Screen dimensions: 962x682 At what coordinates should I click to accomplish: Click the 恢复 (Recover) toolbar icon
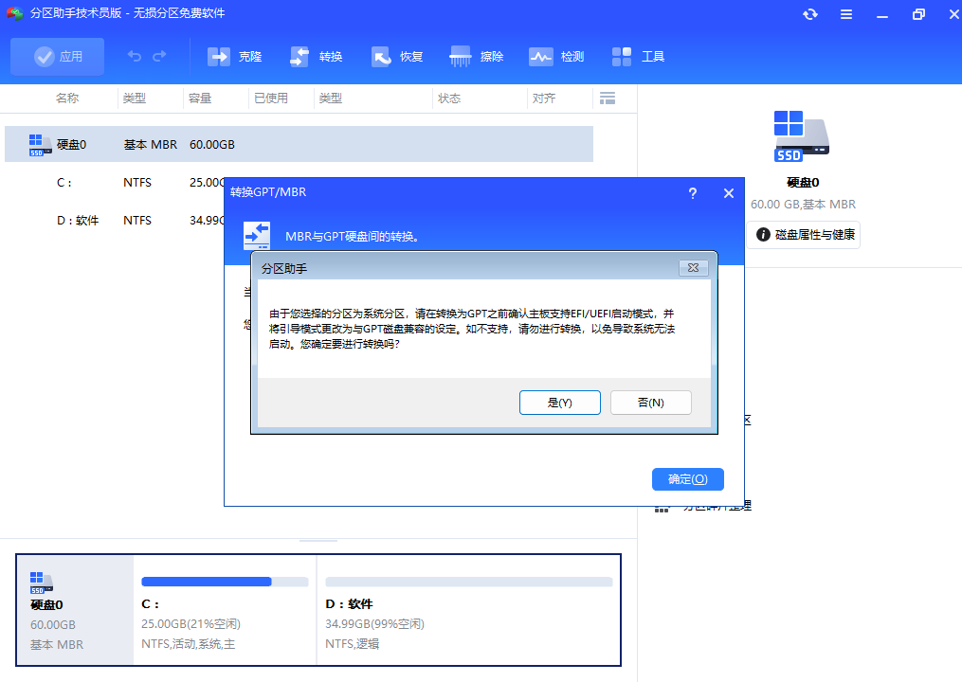pyautogui.click(x=396, y=56)
